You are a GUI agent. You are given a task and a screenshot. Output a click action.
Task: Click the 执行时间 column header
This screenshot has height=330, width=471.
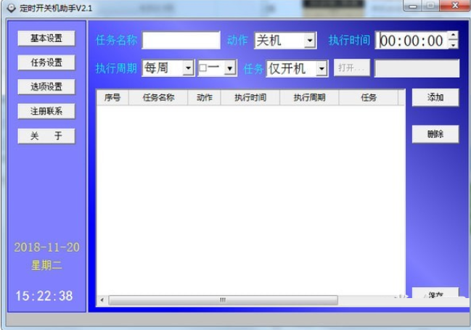tap(250, 97)
